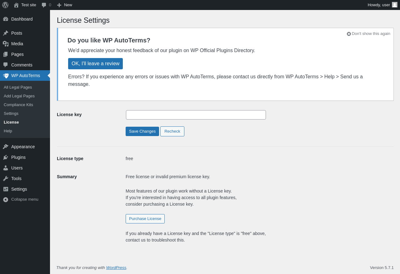Click the Posts pushpin icon
400x274 pixels.
click(x=6, y=33)
